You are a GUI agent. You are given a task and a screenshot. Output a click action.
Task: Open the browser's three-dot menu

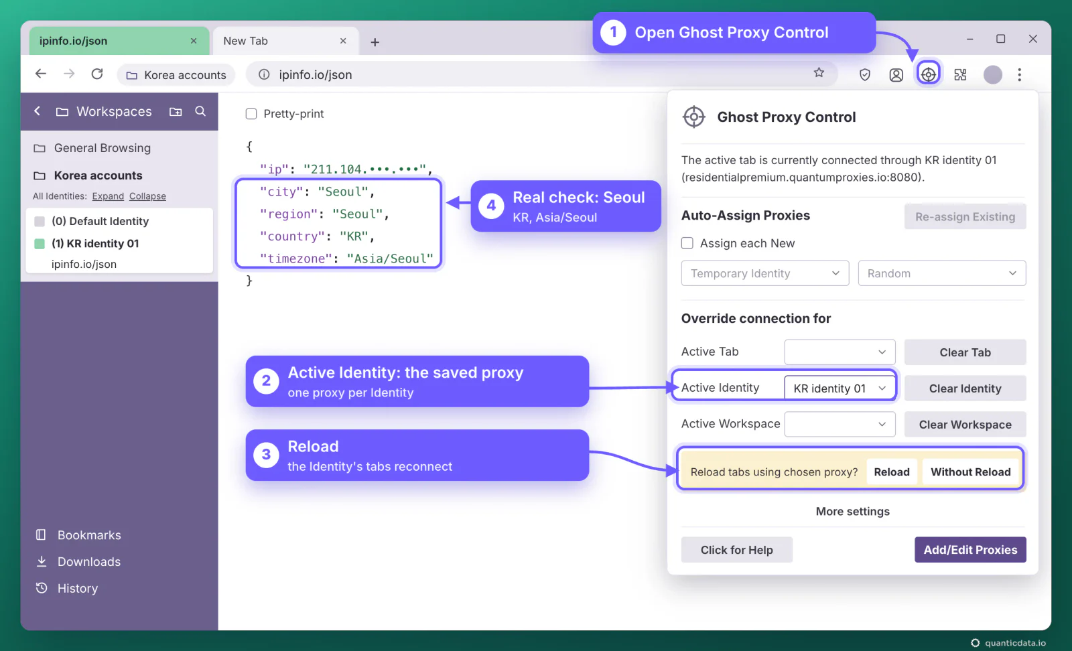point(1019,75)
